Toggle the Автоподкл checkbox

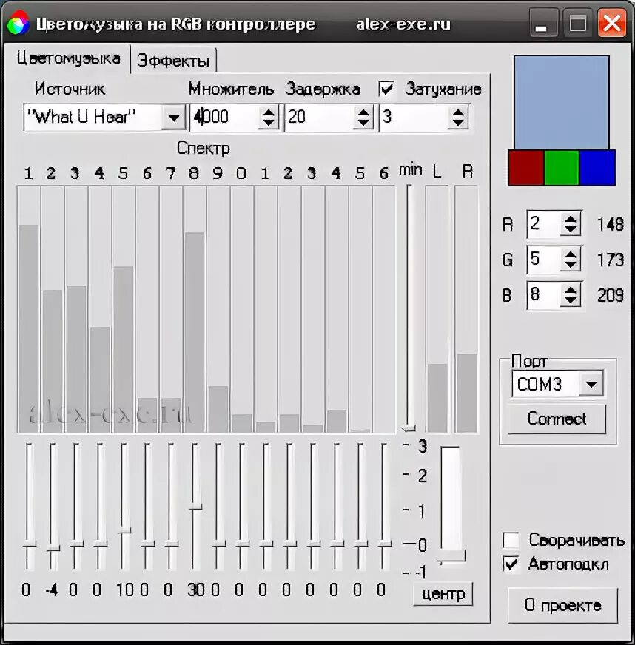(511, 564)
